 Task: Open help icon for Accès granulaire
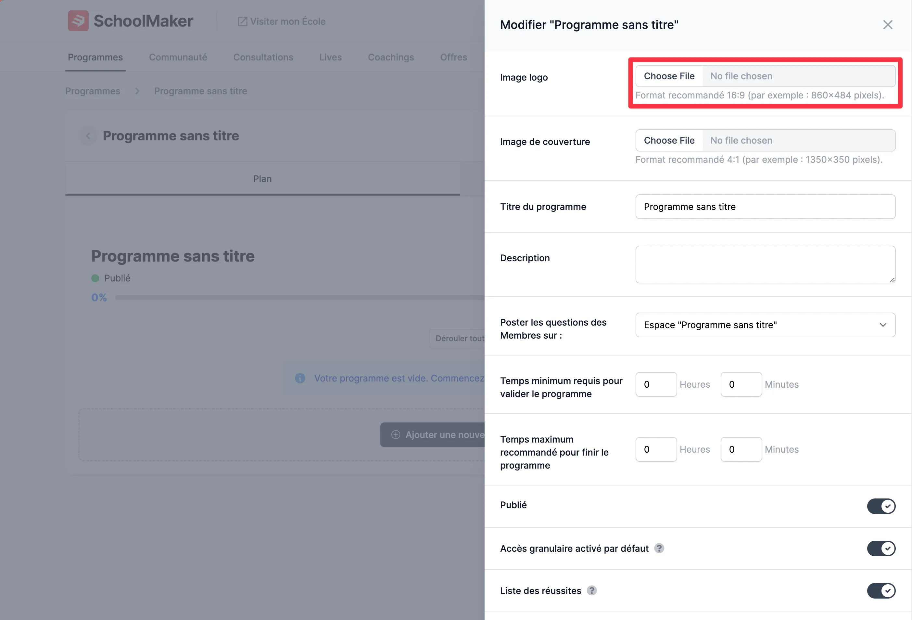[x=659, y=549]
